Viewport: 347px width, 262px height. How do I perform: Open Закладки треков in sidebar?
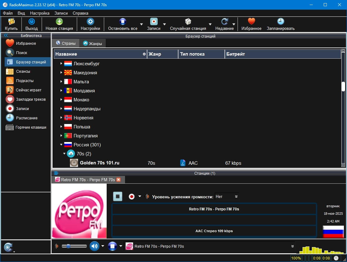[x=31, y=99]
